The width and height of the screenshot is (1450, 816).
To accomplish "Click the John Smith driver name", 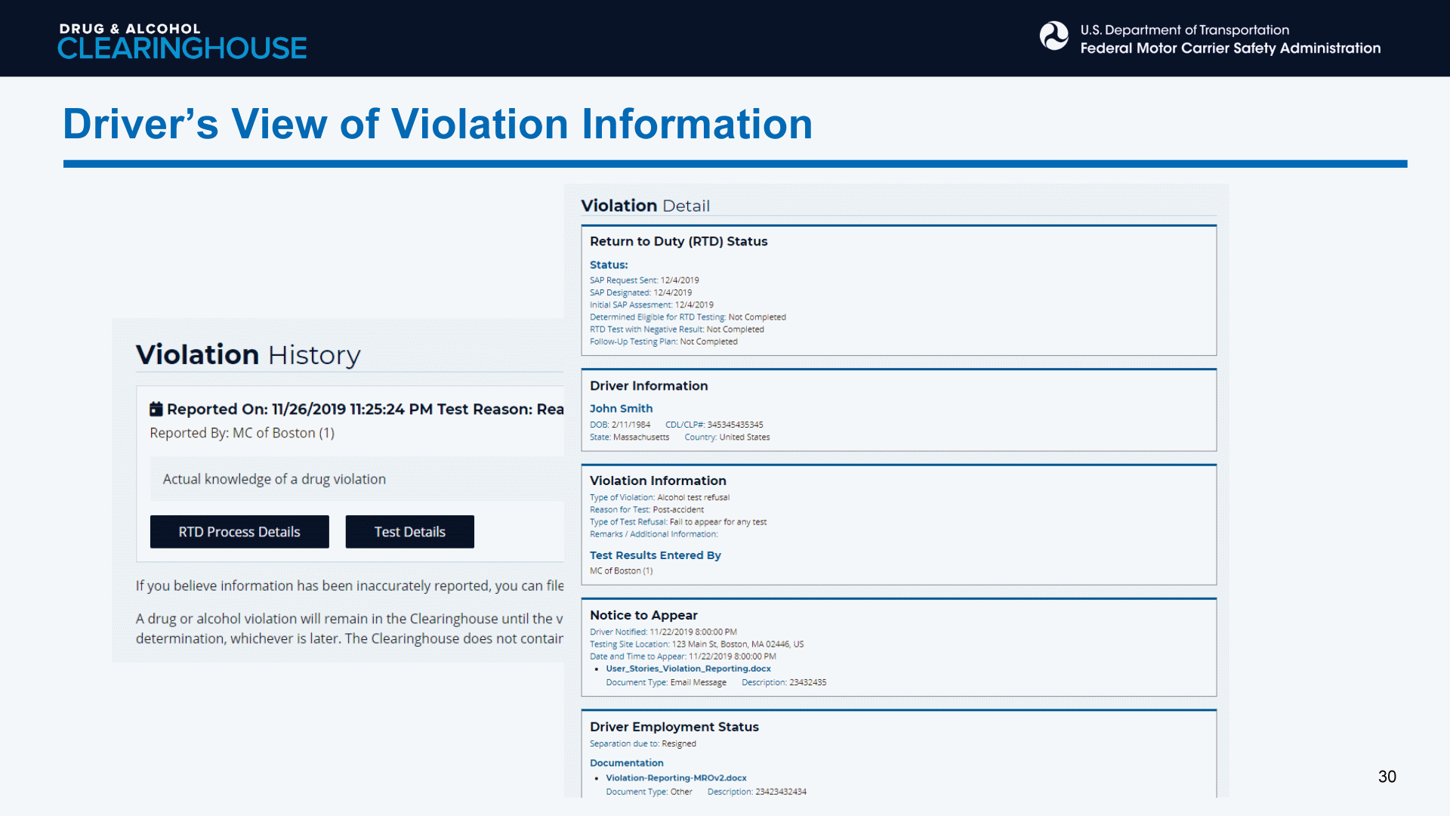I will point(621,408).
